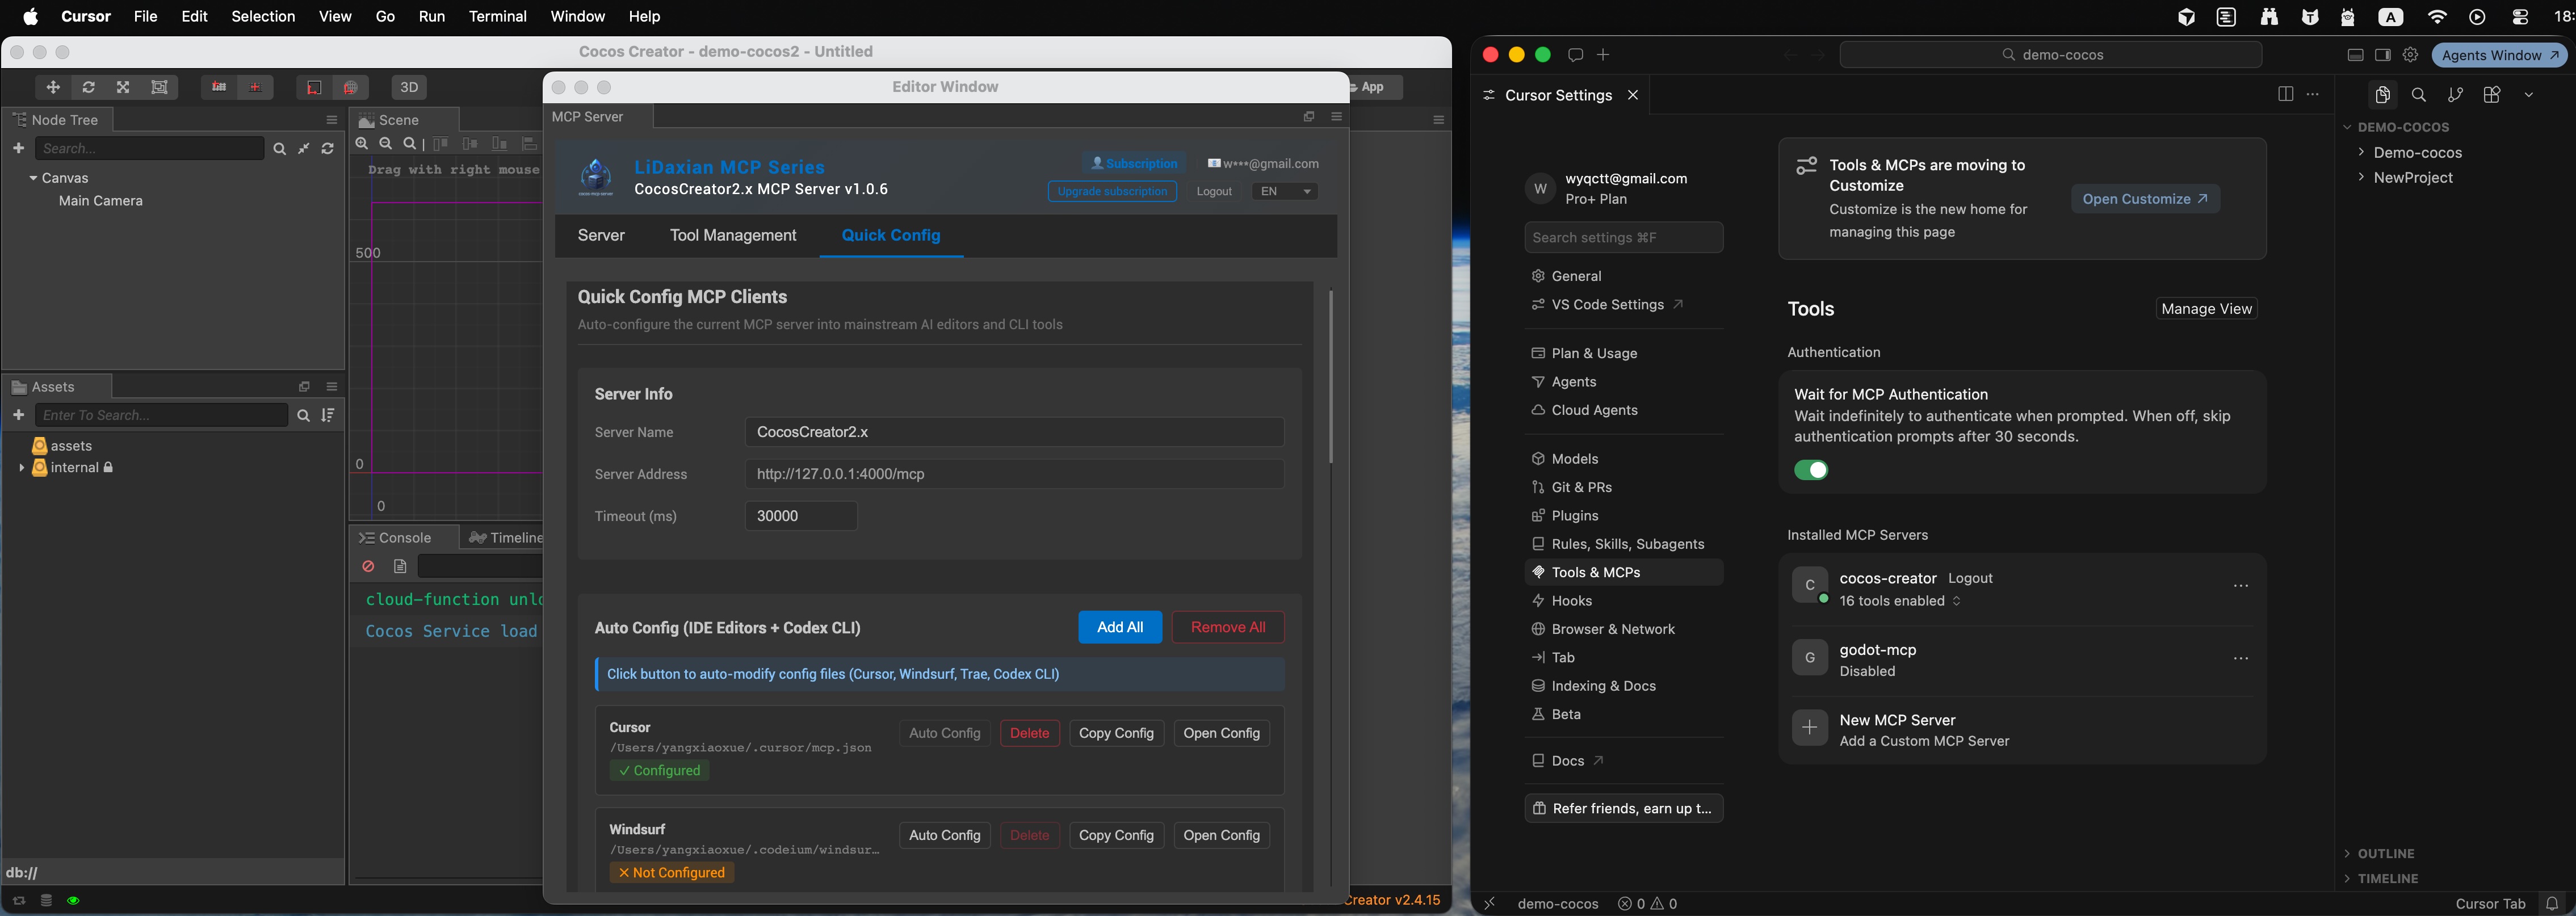Screen dimensions: 2576x916
Task: Refresh the Node Tree panel
Action: tap(328, 148)
